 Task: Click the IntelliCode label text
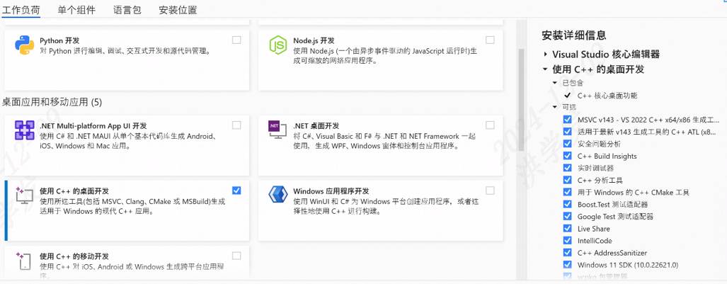pos(595,240)
